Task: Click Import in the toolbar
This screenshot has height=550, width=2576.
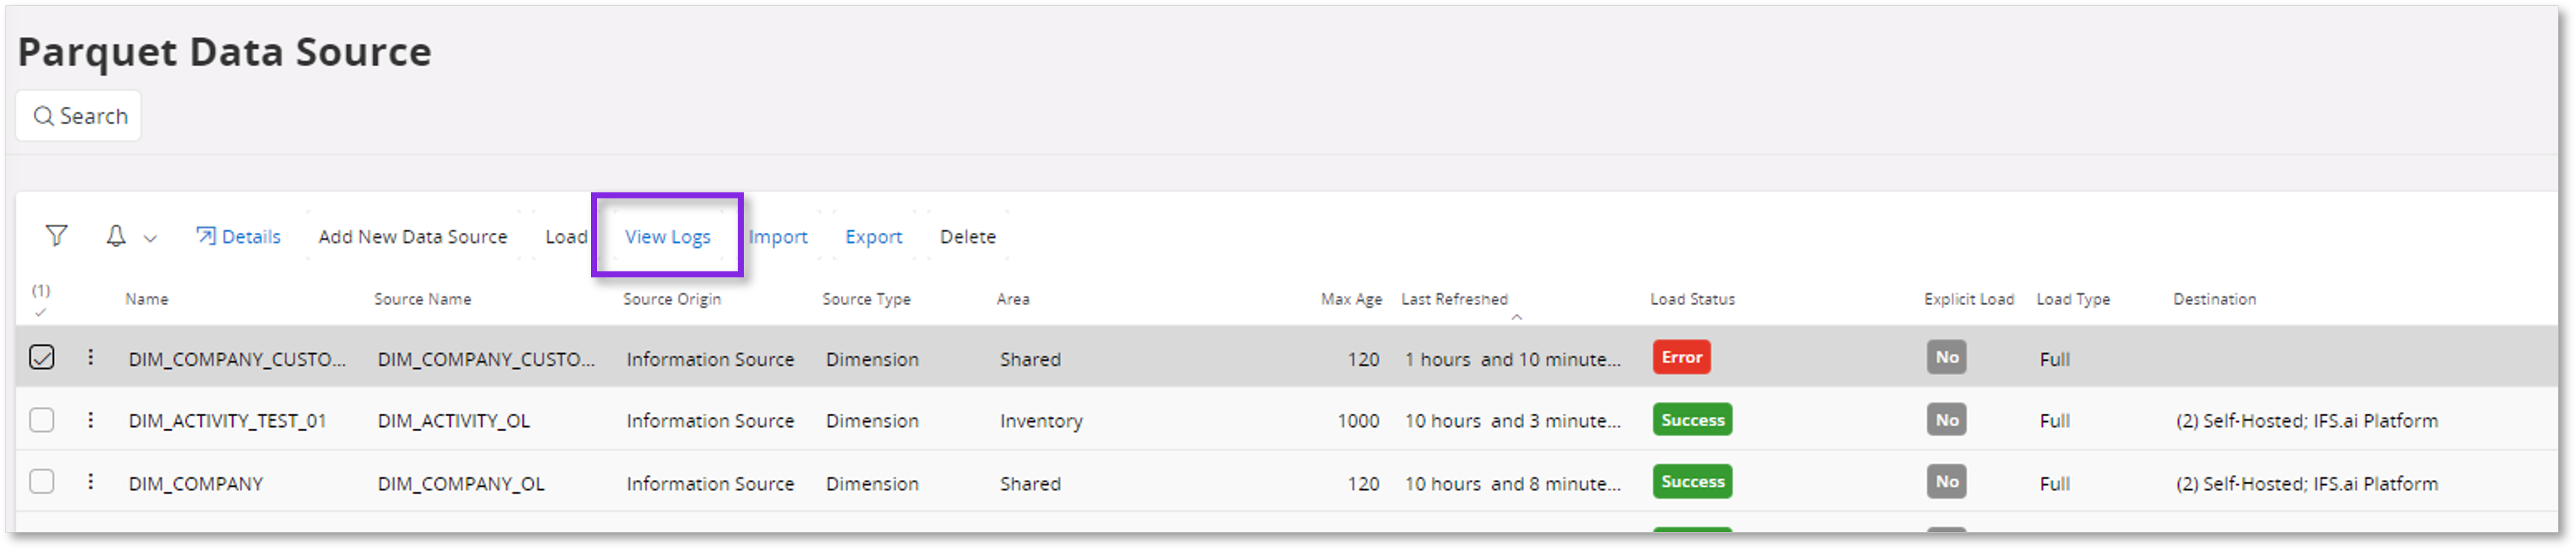Action: [777, 236]
